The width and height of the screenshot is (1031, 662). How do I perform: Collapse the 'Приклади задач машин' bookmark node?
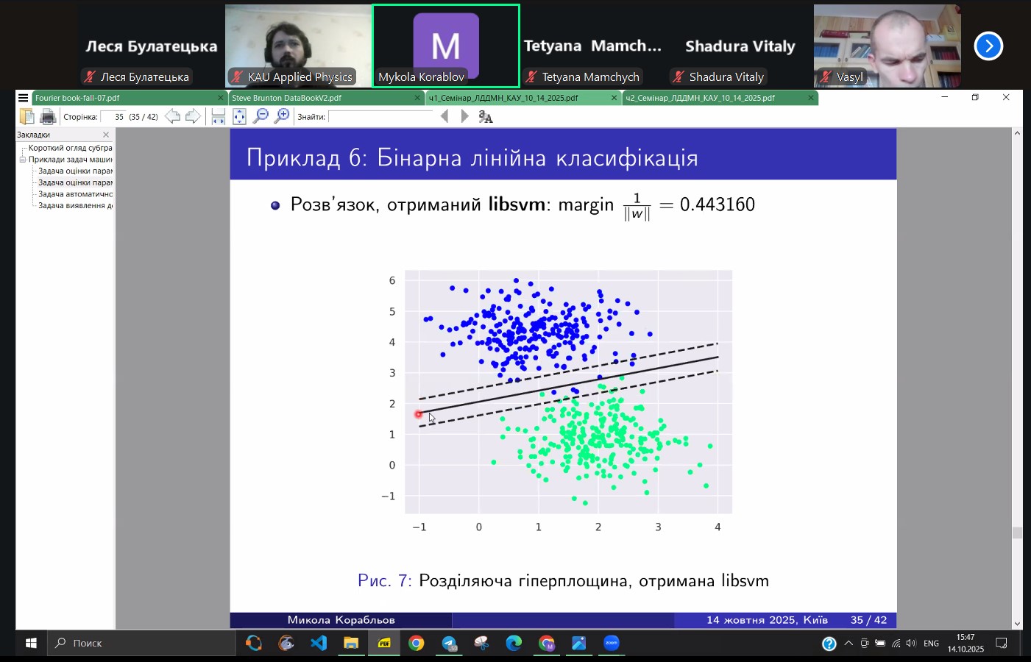(23, 160)
